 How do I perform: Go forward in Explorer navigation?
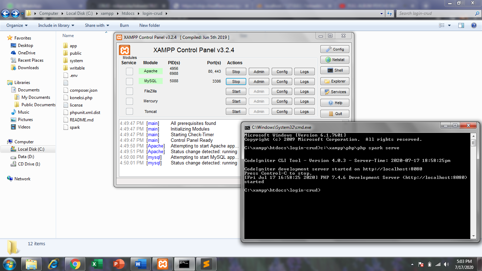pyautogui.click(x=15, y=13)
